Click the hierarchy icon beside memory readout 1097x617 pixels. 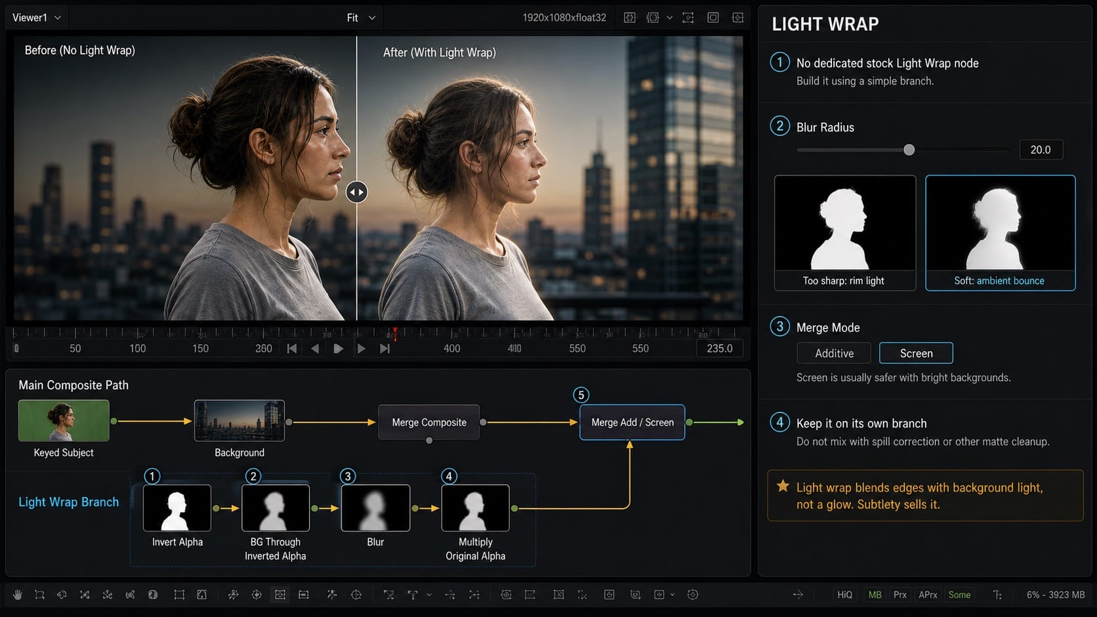[x=997, y=595]
